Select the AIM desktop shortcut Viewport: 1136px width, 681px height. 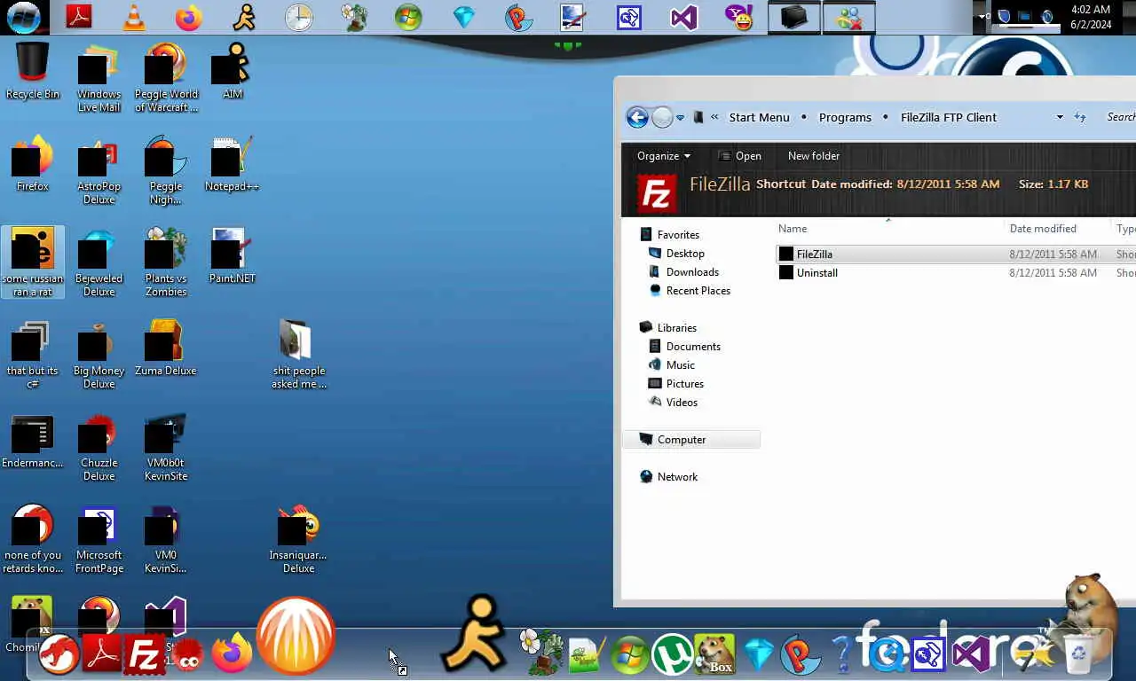click(x=232, y=71)
